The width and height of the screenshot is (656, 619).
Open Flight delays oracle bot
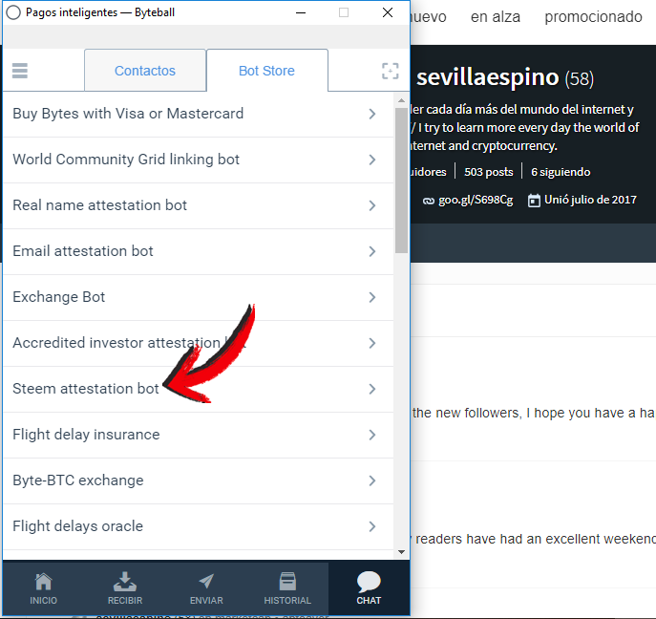click(199, 526)
